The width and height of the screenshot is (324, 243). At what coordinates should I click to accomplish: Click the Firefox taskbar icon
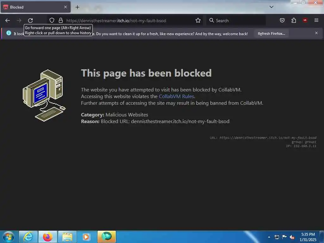coord(47,237)
